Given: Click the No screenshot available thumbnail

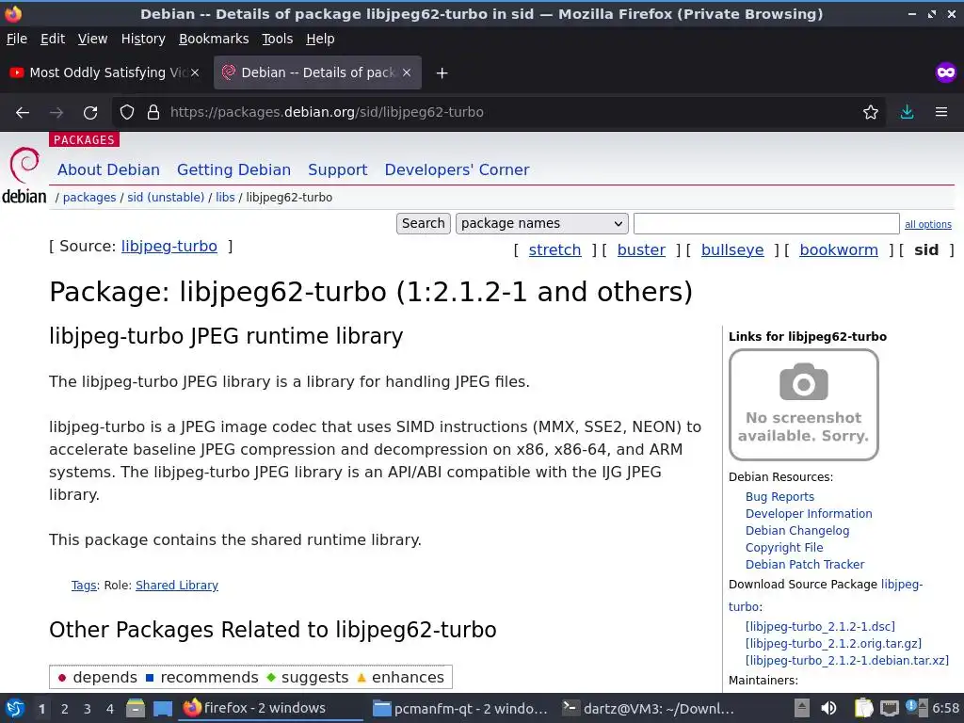Looking at the screenshot, I should 804,405.
